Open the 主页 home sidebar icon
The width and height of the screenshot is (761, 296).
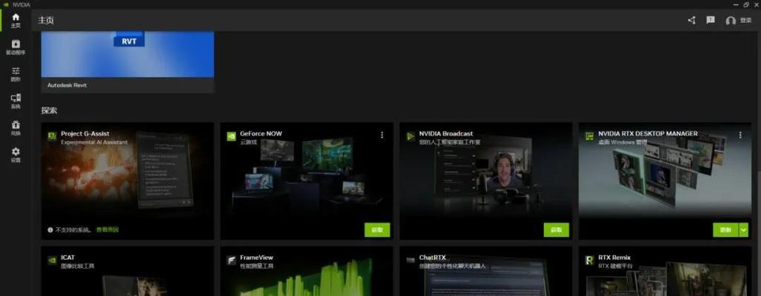point(16,20)
